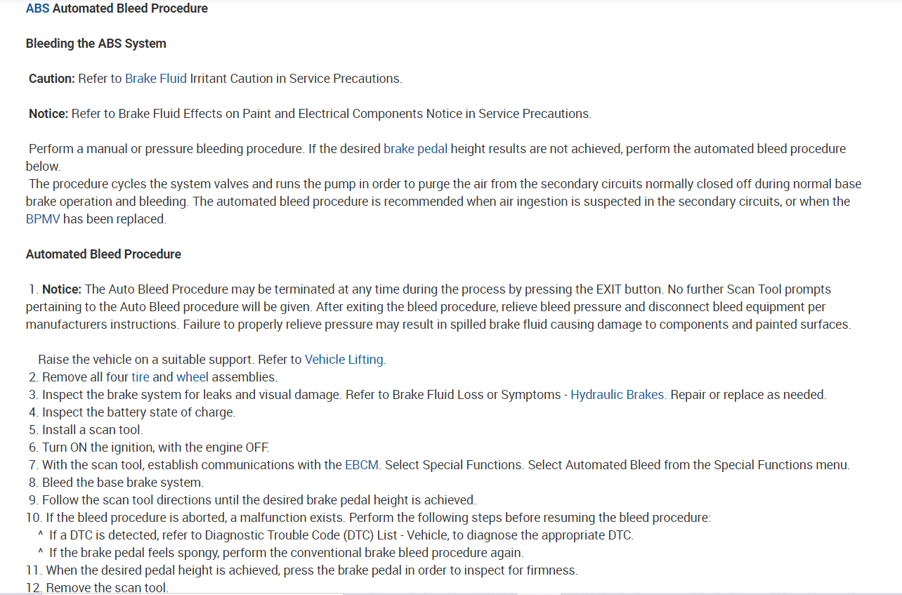Click the "brake pedal feels spongy" bullet
The width and height of the screenshot is (902, 595).
pos(286,553)
